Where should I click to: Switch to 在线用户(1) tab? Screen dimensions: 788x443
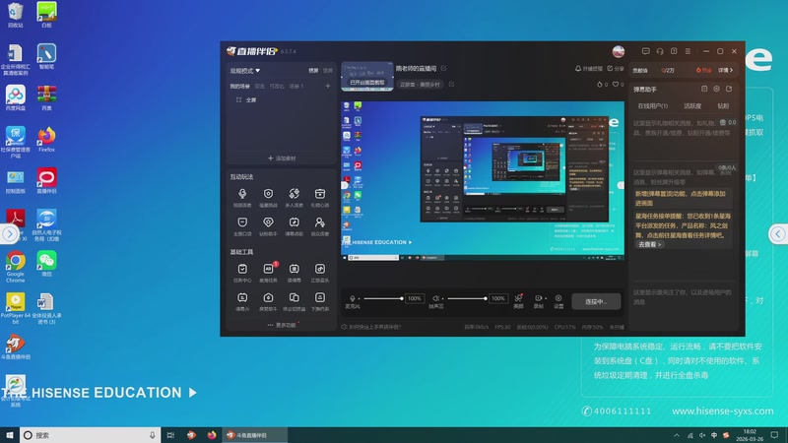coord(652,106)
